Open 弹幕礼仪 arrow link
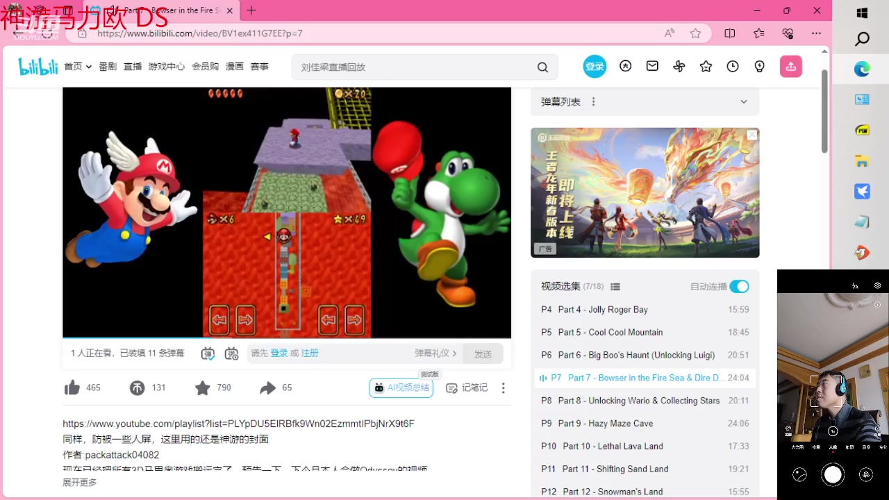 coord(435,353)
